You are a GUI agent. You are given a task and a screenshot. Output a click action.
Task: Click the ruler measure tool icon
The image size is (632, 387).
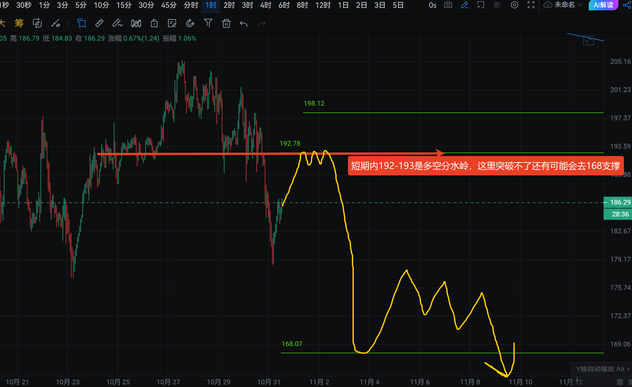[100, 23]
